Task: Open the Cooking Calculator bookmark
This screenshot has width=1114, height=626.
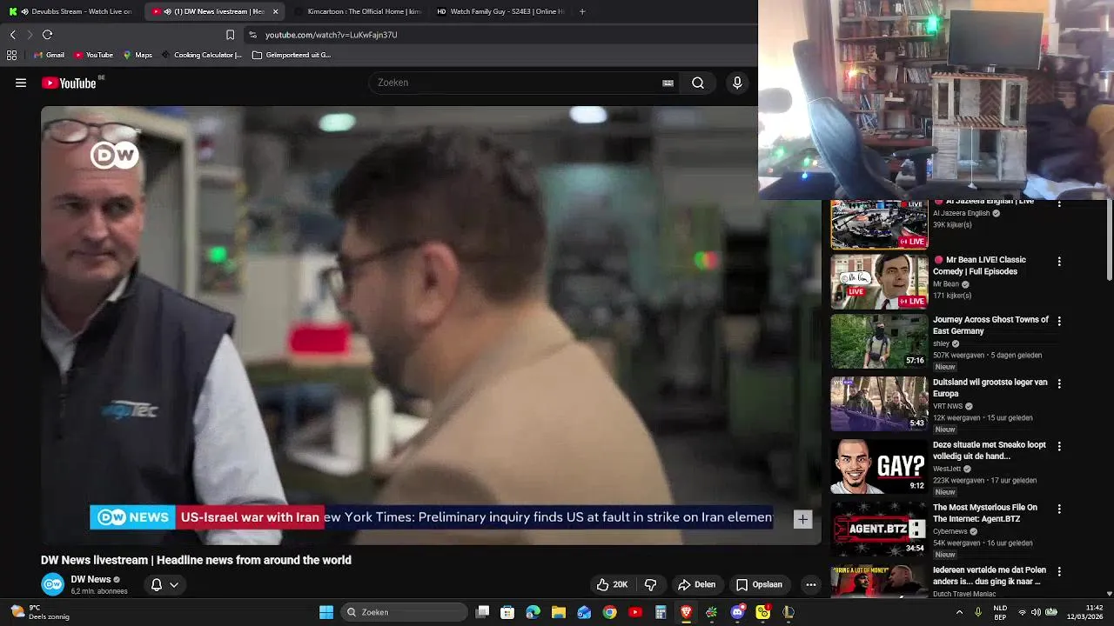Action: click(x=201, y=55)
